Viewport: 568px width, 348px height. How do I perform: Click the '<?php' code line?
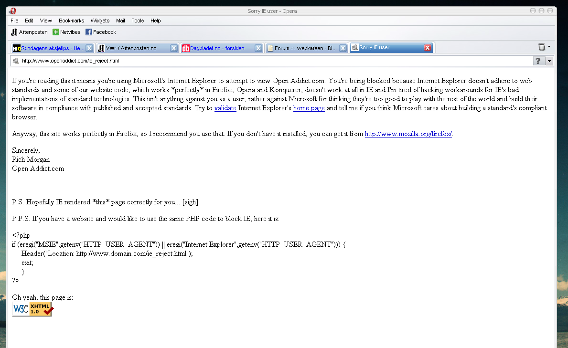[21, 235]
